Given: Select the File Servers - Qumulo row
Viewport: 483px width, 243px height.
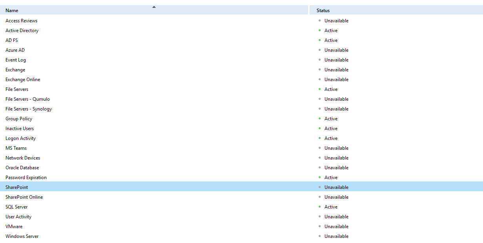Looking at the screenshot, I should click(27, 99).
